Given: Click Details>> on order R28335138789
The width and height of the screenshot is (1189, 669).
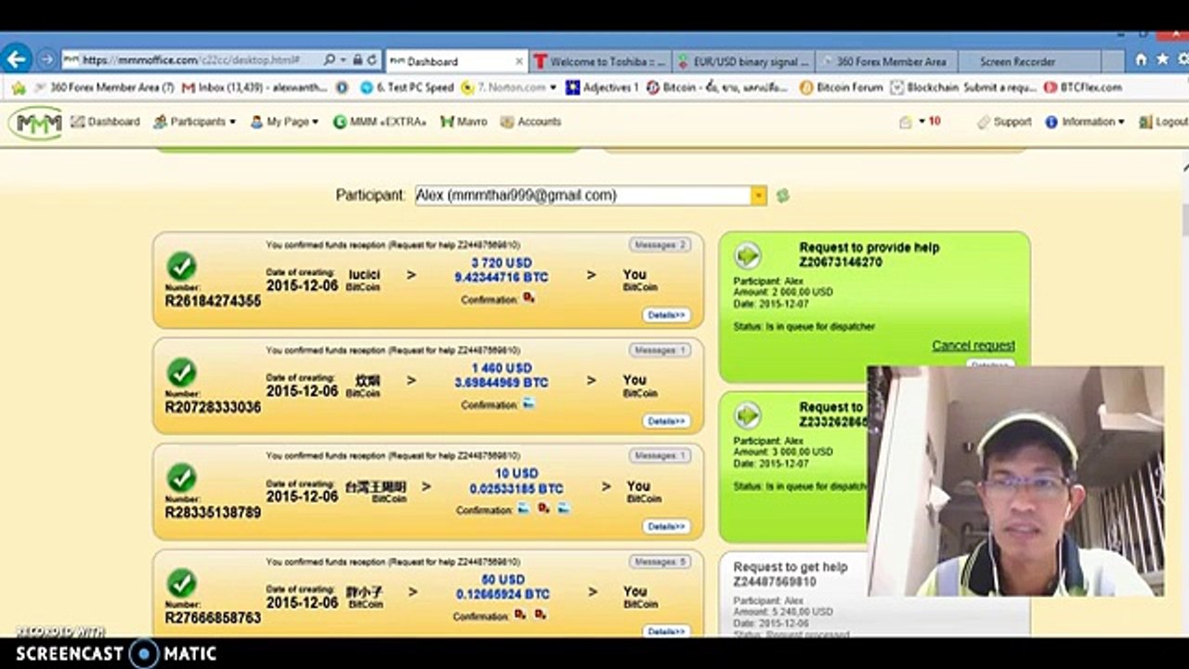Looking at the screenshot, I should 666,527.
